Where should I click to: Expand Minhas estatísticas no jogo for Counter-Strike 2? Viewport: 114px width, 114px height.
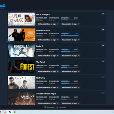[48, 40]
